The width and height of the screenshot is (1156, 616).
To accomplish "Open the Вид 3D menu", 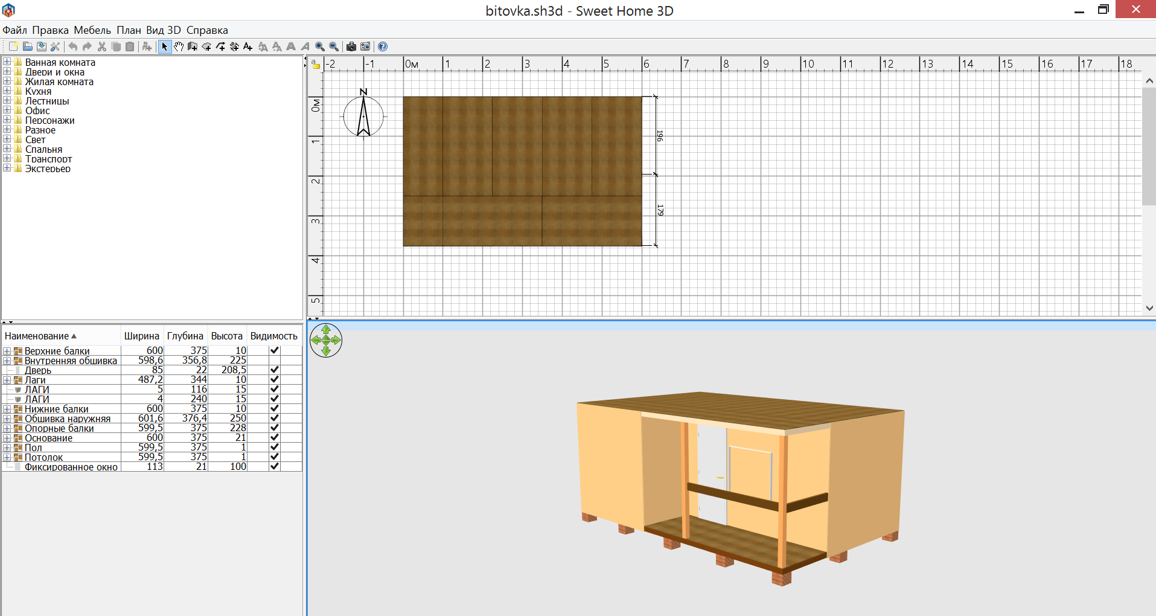I will coord(163,30).
